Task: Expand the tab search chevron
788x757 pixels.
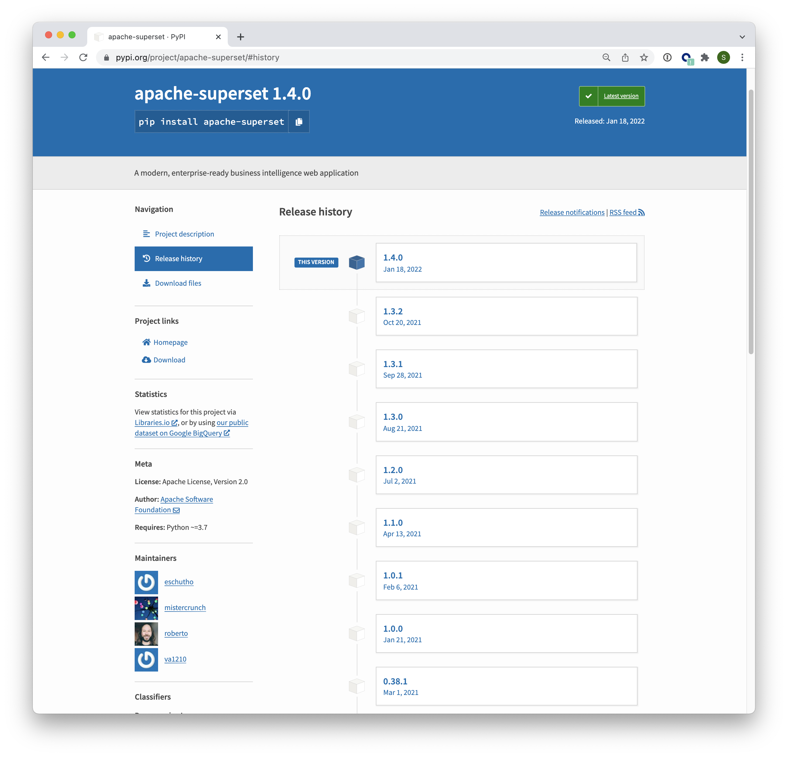Action: pos(742,37)
